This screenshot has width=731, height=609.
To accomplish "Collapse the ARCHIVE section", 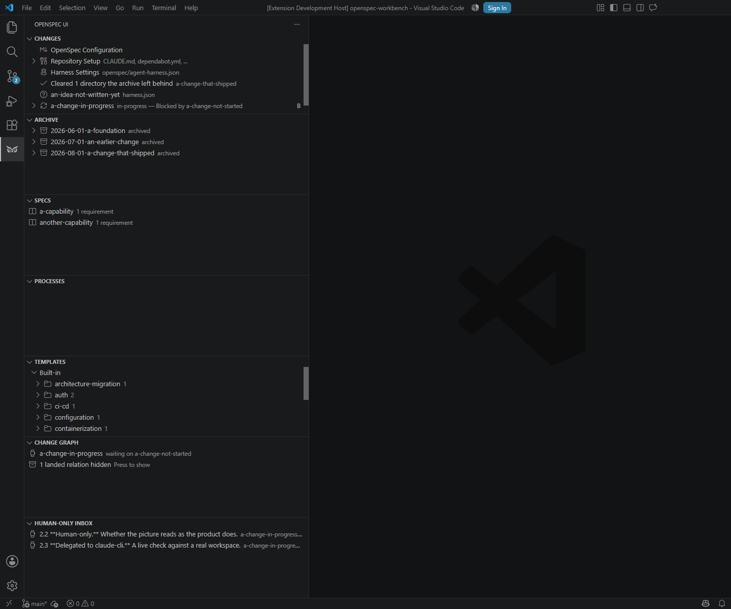I will [29, 120].
